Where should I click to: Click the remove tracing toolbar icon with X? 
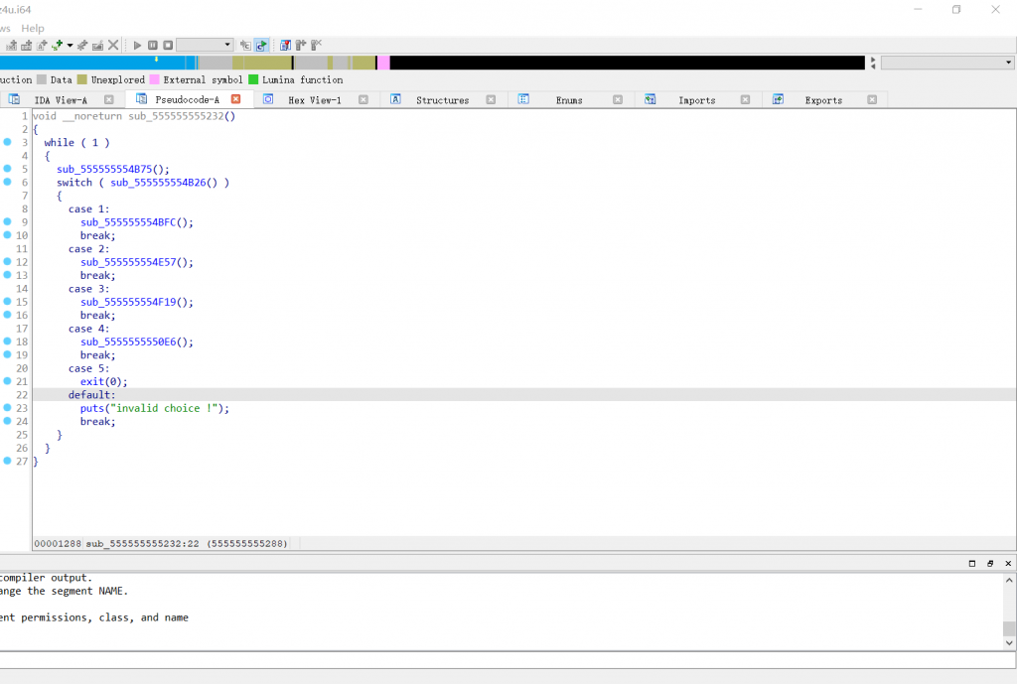[316, 45]
